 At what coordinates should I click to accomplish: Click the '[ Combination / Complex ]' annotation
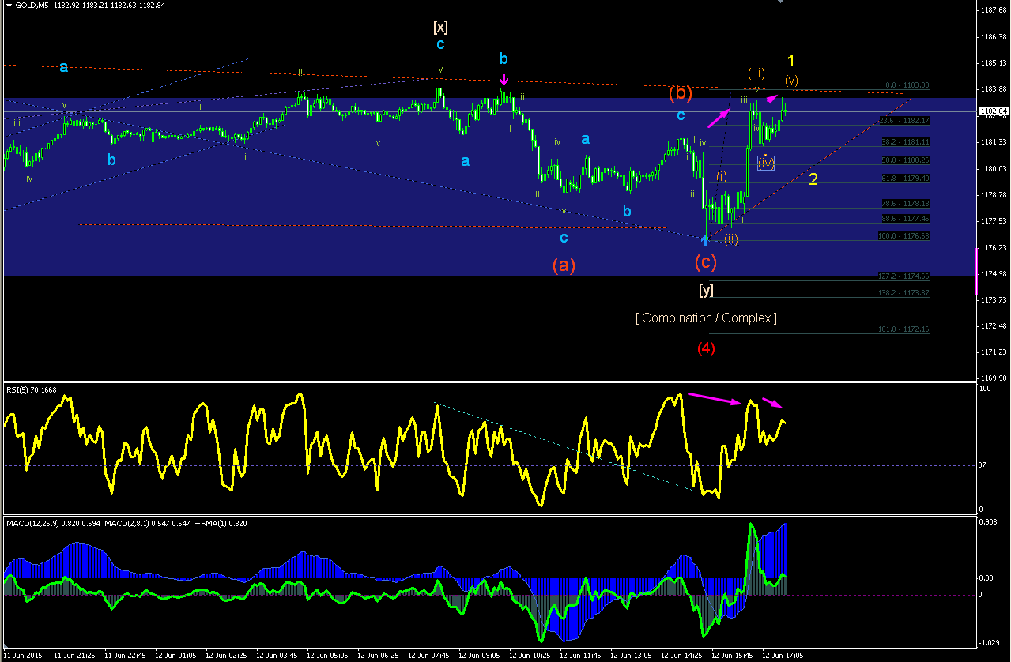(x=706, y=318)
